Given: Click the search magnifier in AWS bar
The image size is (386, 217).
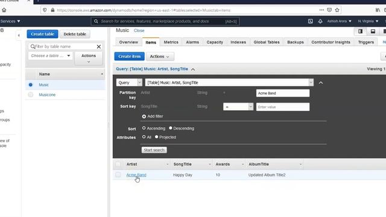Looking at the screenshot, I should pyautogui.click(x=96, y=21).
